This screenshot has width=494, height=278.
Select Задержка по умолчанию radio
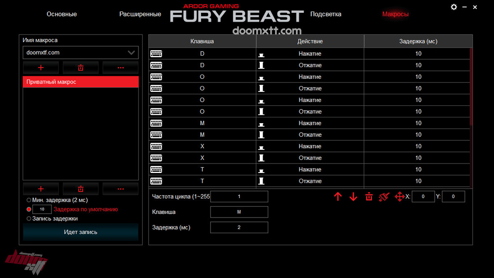(x=29, y=209)
